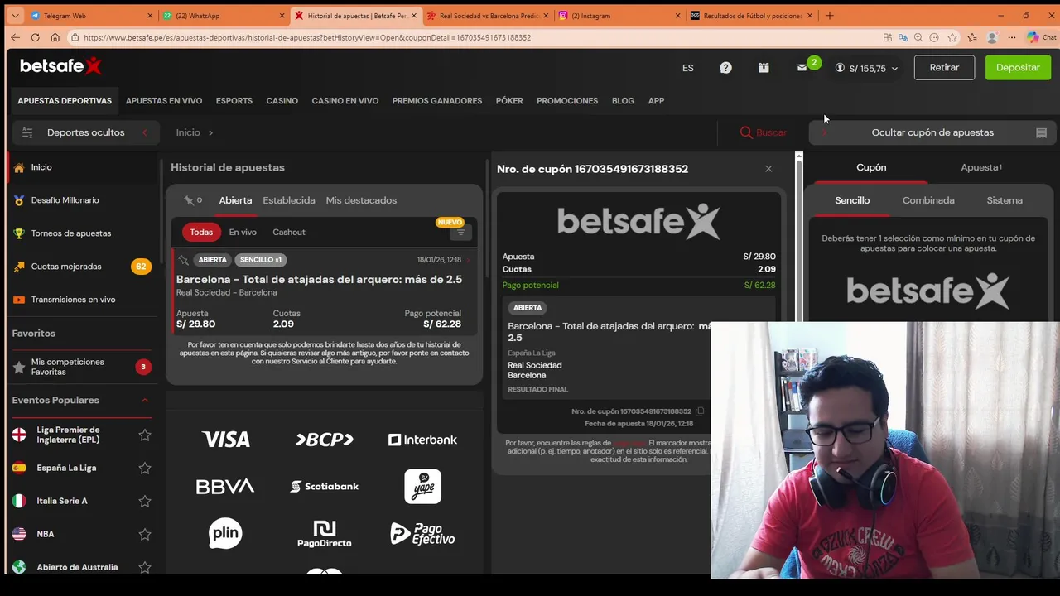Open PREMIOS GANADORES menu item
Screen dimensions: 1060x596
pyautogui.click(x=437, y=101)
